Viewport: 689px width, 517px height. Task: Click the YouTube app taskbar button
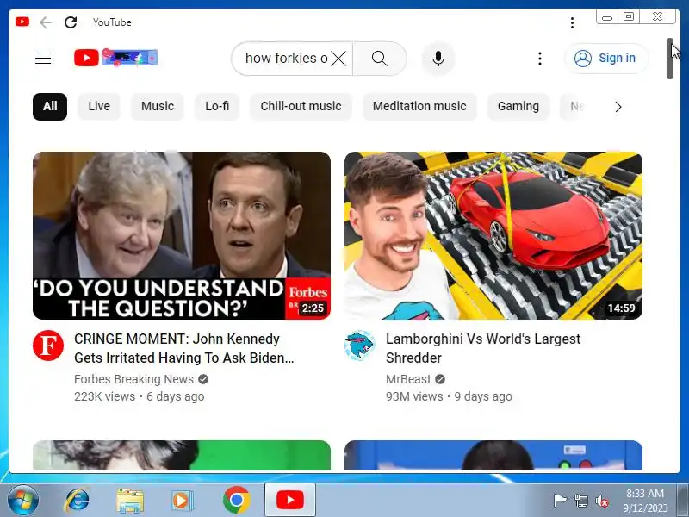[290, 500]
